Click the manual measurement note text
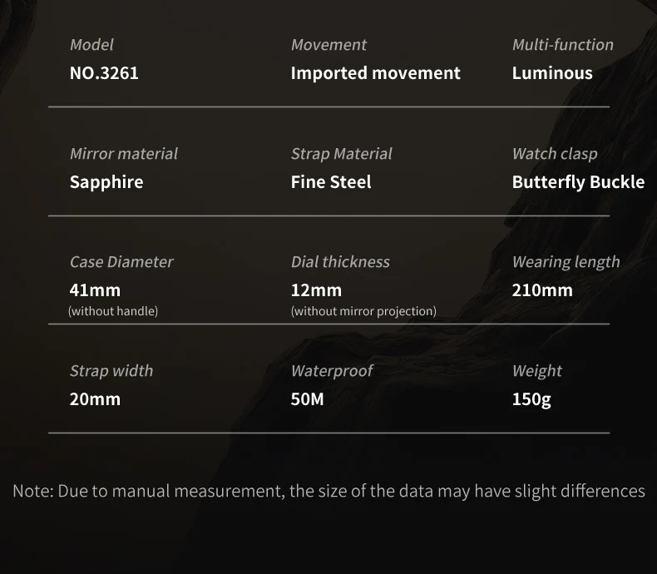This screenshot has width=657, height=574. click(328, 491)
